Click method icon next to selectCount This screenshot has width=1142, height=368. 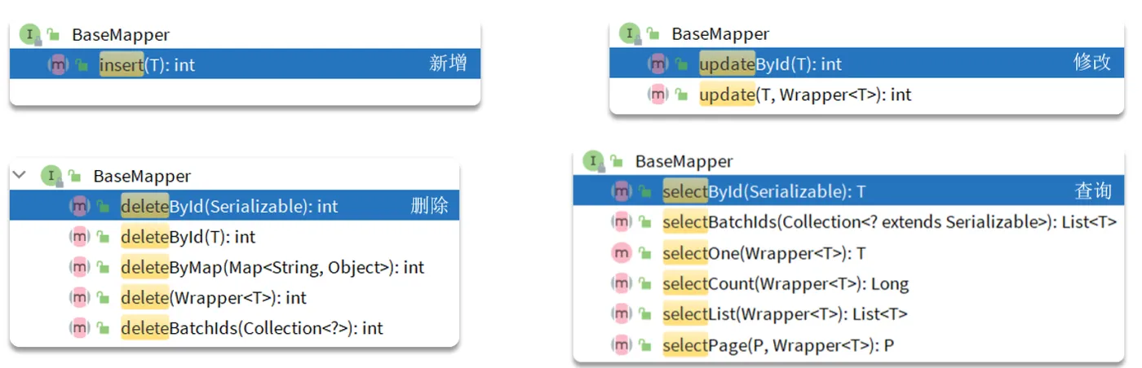(x=621, y=284)
